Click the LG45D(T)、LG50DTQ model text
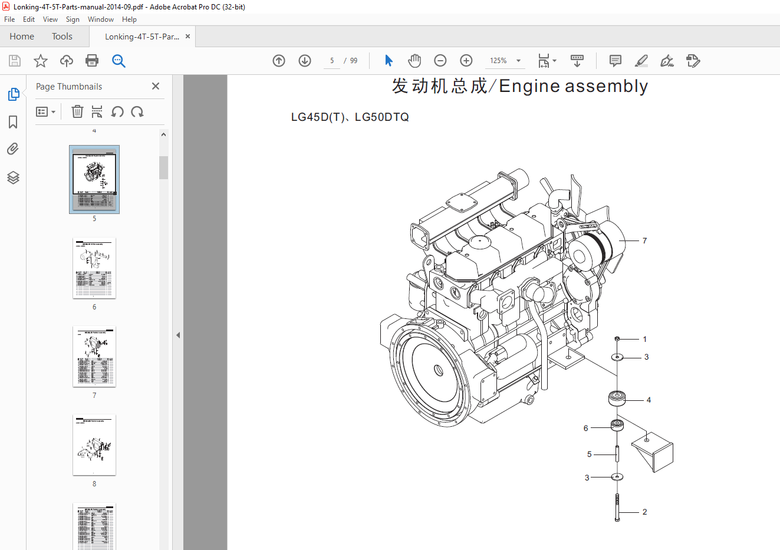The height and width of the screenshot is (550, 780). point(350,117)
